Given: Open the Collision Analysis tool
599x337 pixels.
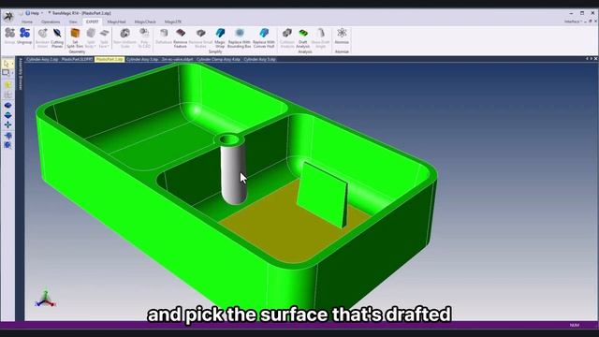Looking at the screenshot, I should [287, 38].
